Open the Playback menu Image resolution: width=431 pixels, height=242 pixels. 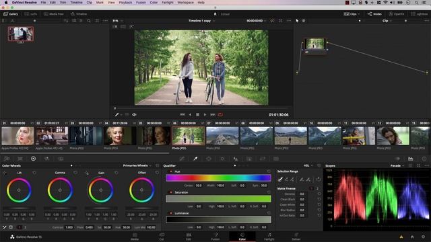(125, 3)
